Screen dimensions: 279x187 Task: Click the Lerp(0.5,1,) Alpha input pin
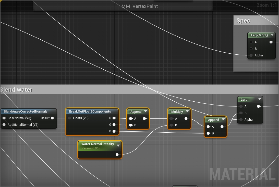point(251,55)
